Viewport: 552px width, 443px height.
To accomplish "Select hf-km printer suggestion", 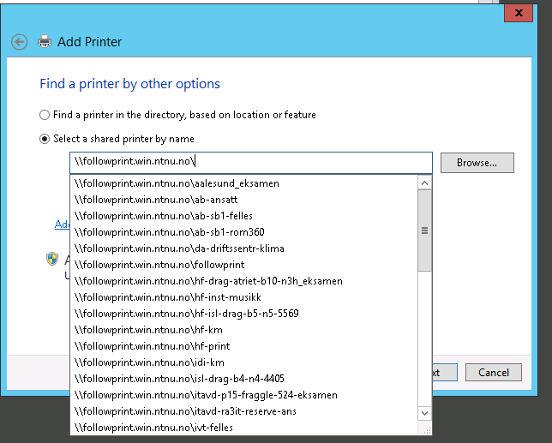I will [243, 330].
